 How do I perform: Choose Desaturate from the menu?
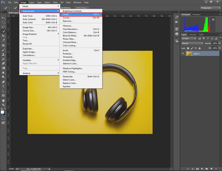81,76
